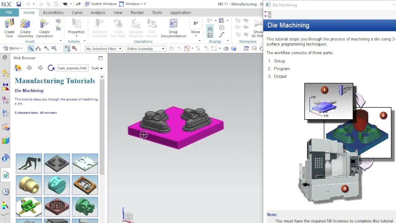Open the green fixture tutorial thumbnail

[x=29, y=207]
